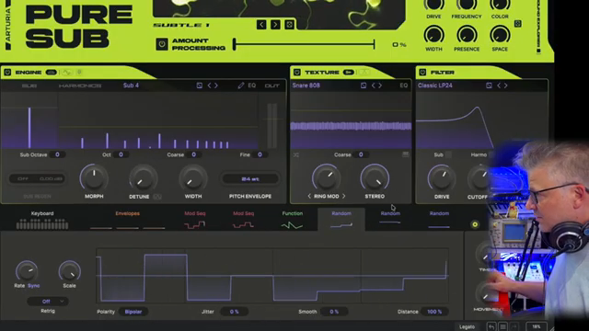
Task: Click the small square icon next to the Color knob
Action: (x=517, y=24)
